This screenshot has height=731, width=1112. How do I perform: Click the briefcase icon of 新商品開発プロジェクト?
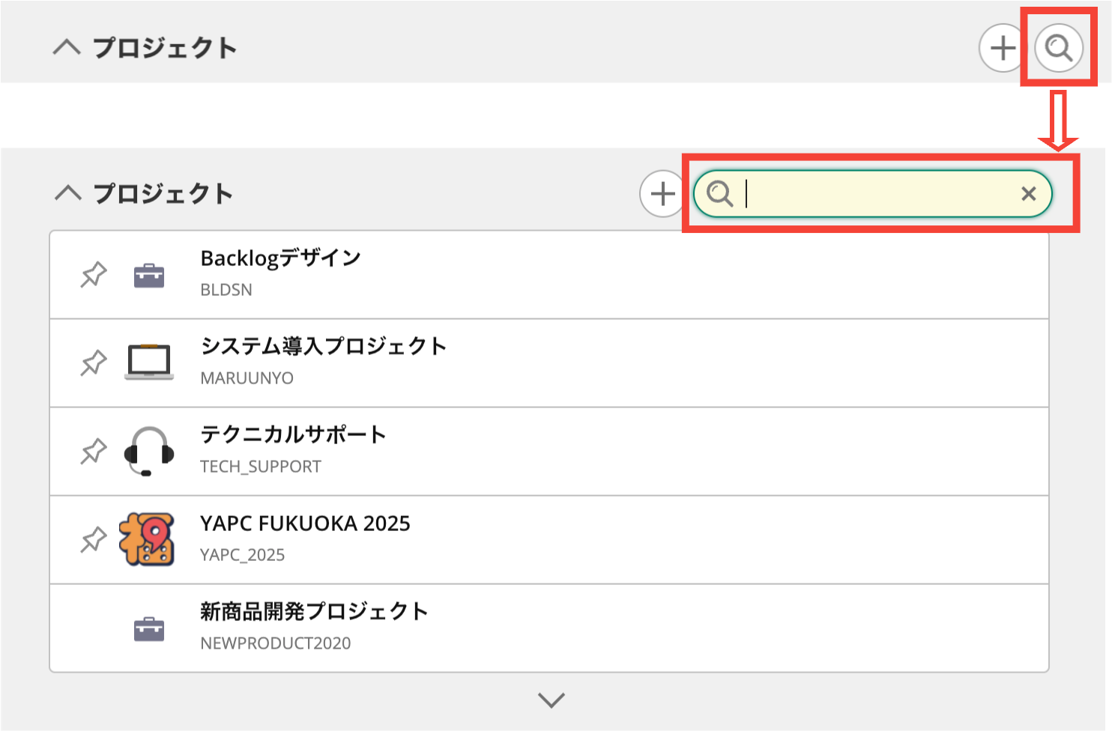[149, 629]
